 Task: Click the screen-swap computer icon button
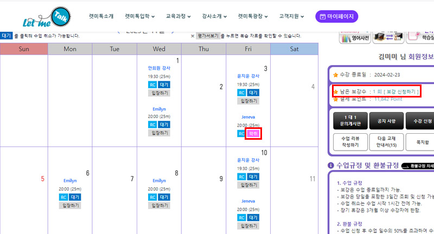tap(386, 36)
